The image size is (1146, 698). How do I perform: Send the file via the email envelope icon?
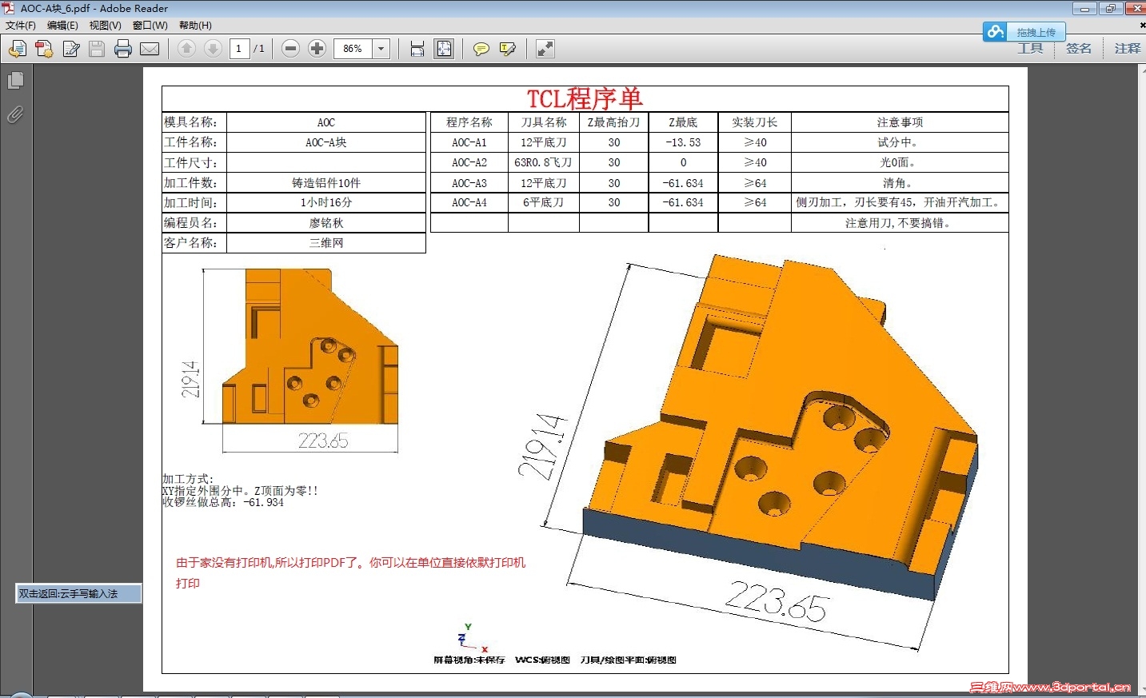pyautogui.click(x=150, y=49)
